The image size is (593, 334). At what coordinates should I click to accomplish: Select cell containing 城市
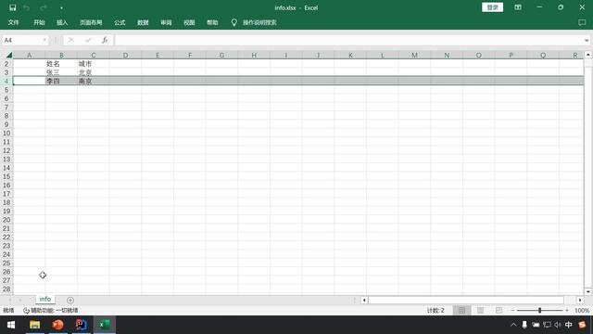[94, 64]
